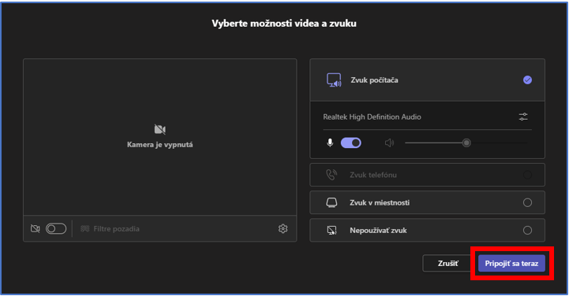
Task: Click the speaker volume icon
Action: pos(389,143)
